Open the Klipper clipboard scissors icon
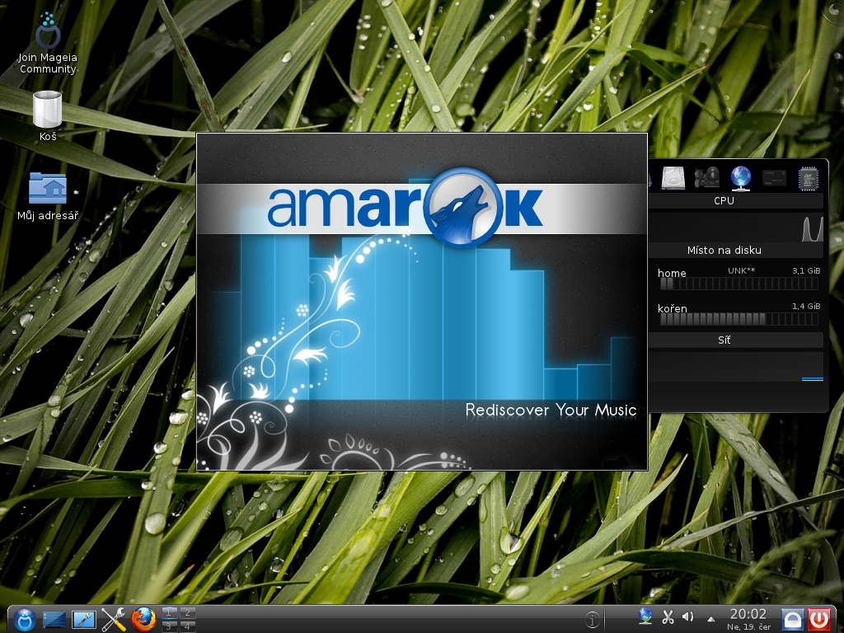Image resolution: width=844 pixels, height=633 pixels. pyautogui.click(x=668, y=617)
